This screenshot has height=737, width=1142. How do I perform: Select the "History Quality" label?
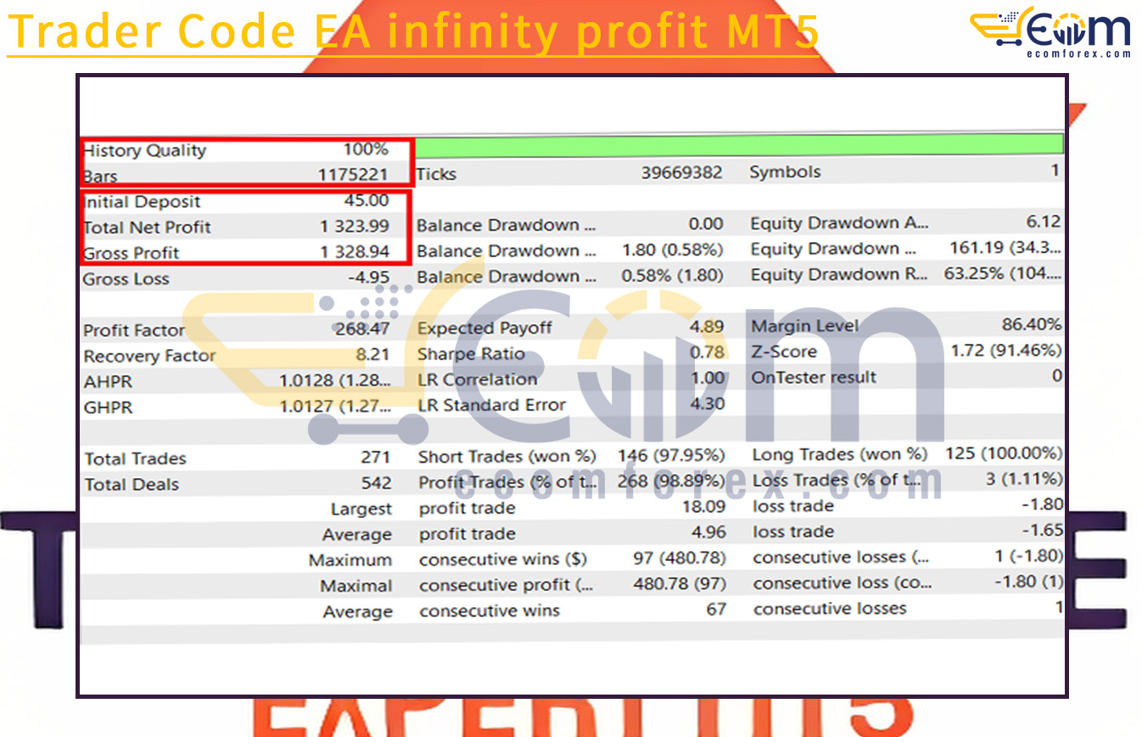pos(144,151)
